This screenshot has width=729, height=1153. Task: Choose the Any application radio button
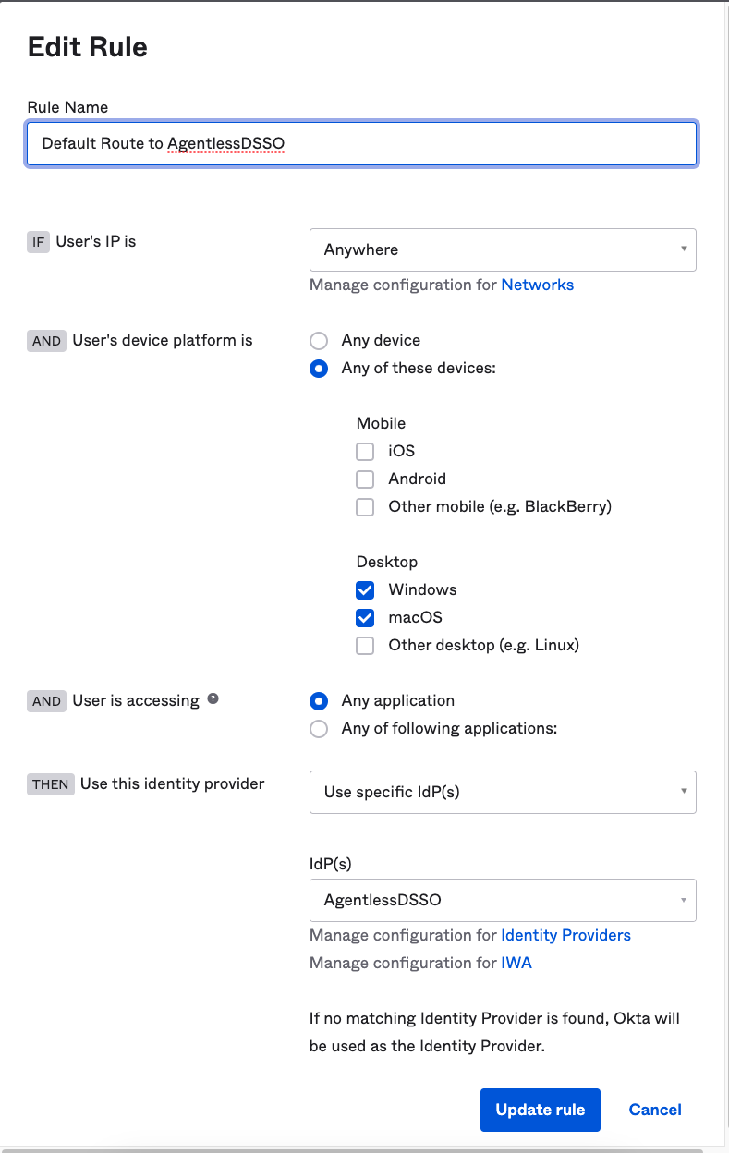click(319, 701)
